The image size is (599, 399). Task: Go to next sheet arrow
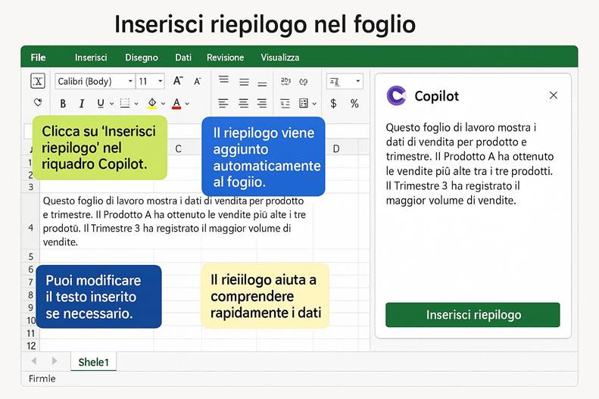pyautogui.click(x=55, y=361)
